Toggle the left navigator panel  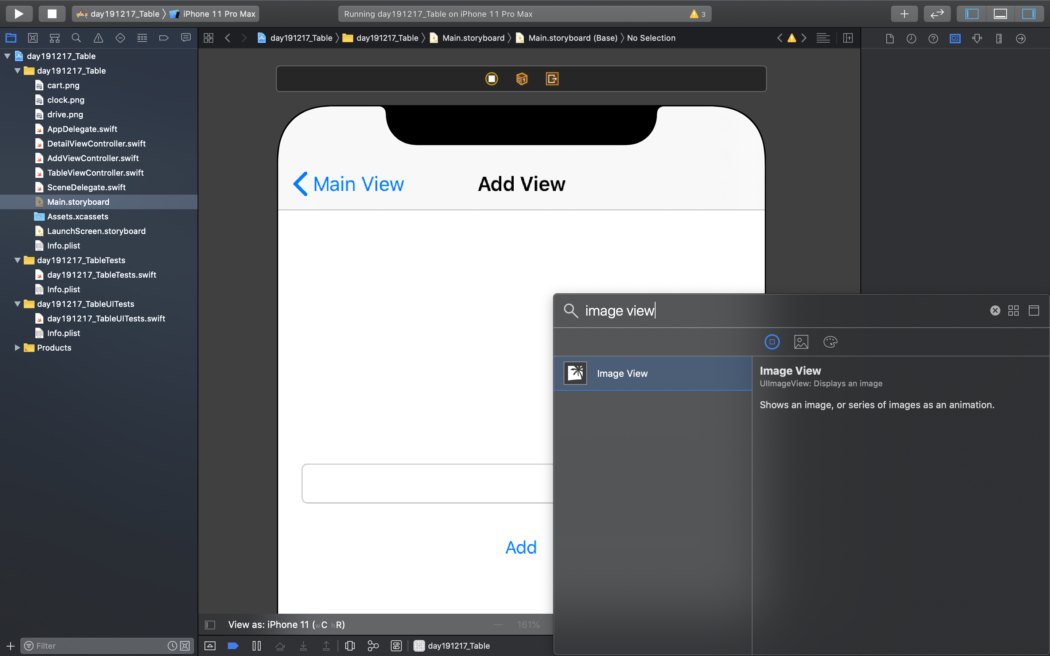(x=972, y=14)
